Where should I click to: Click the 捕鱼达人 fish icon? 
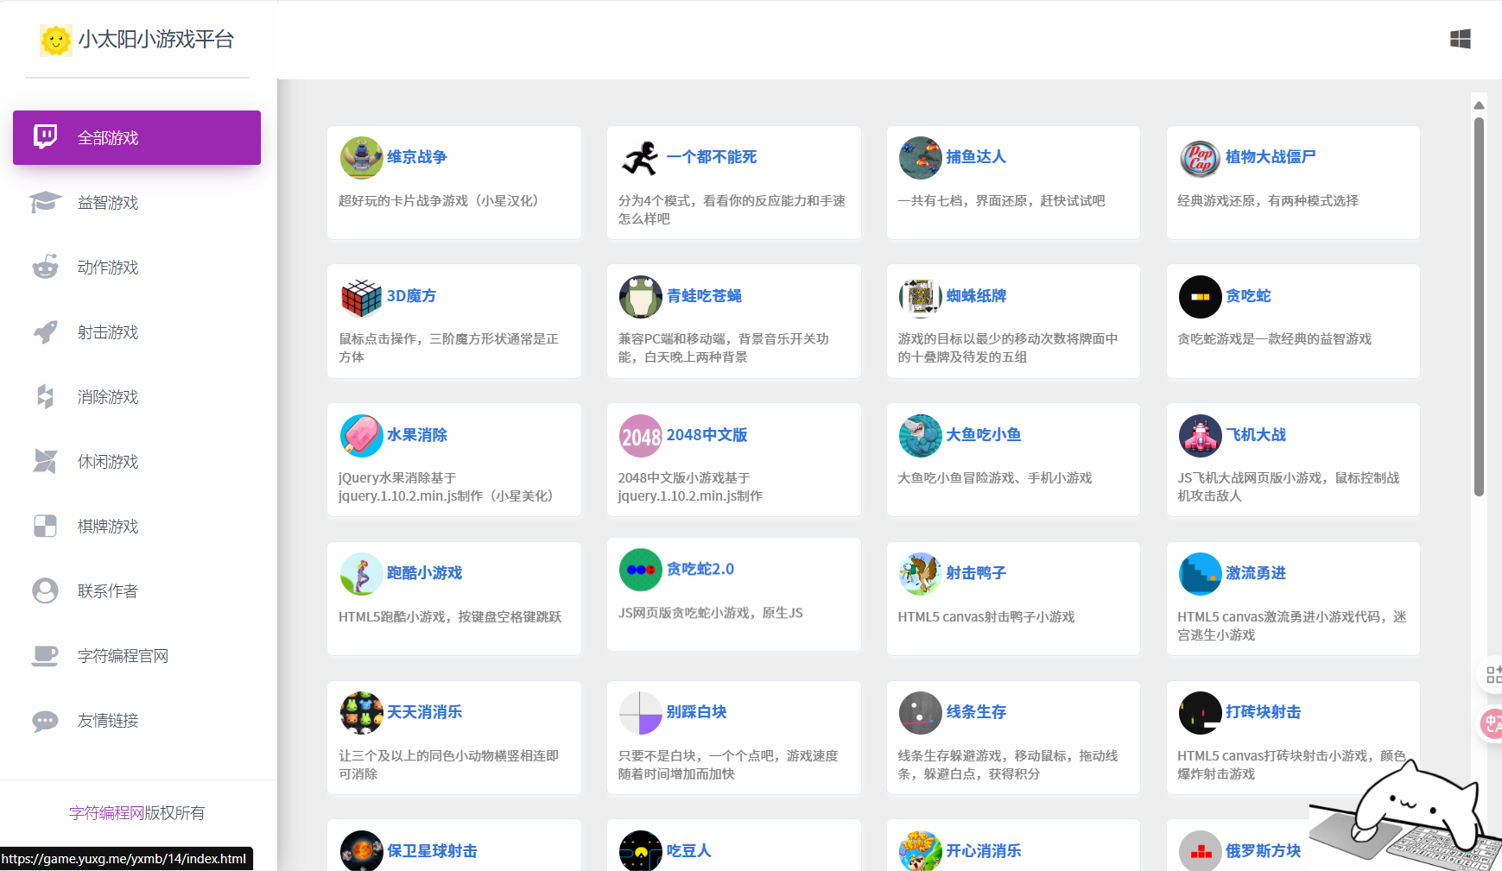[x=921, y=157]
